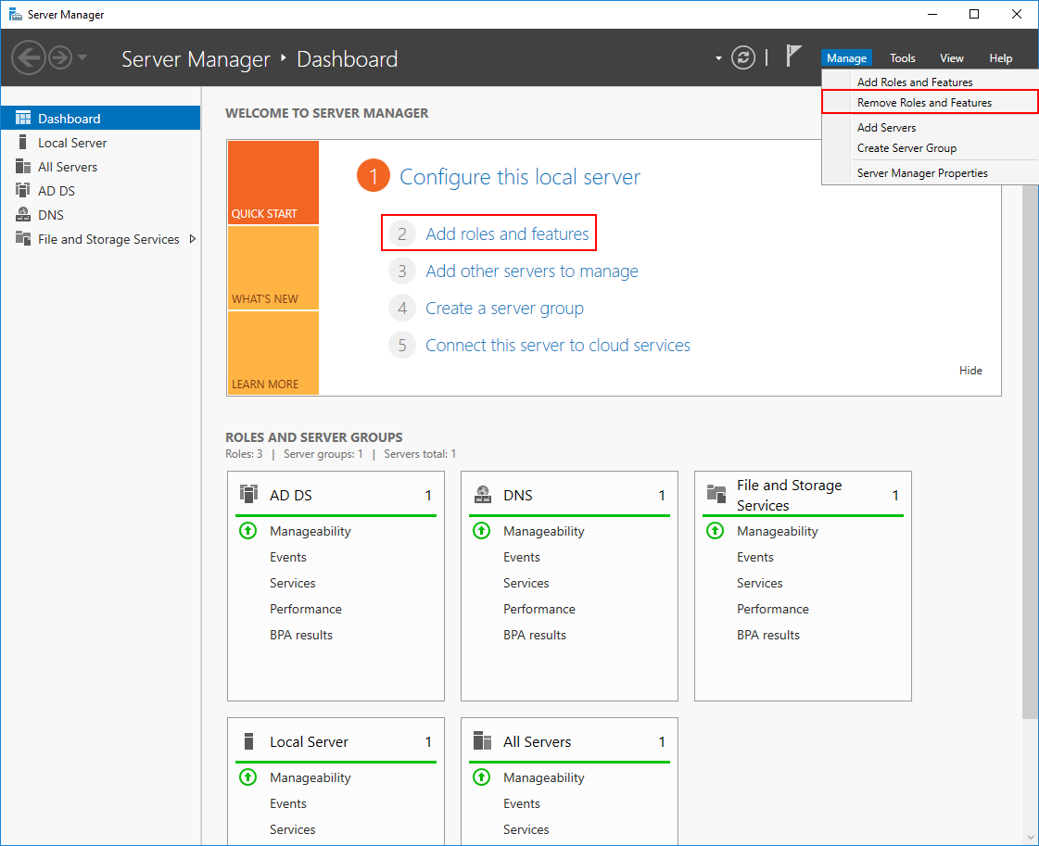Click DNS Manageability green status icon
The width and height of the screenshot is (1039, 846).
pos(482,531)
